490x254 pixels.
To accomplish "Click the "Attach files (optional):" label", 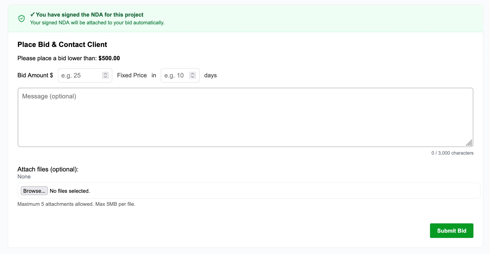I will [48, 169].
